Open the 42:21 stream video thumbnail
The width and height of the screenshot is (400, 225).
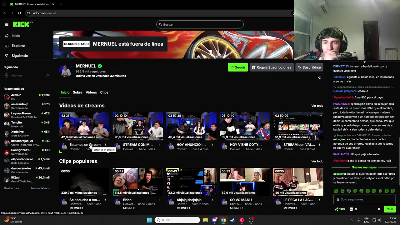[84, 126]
